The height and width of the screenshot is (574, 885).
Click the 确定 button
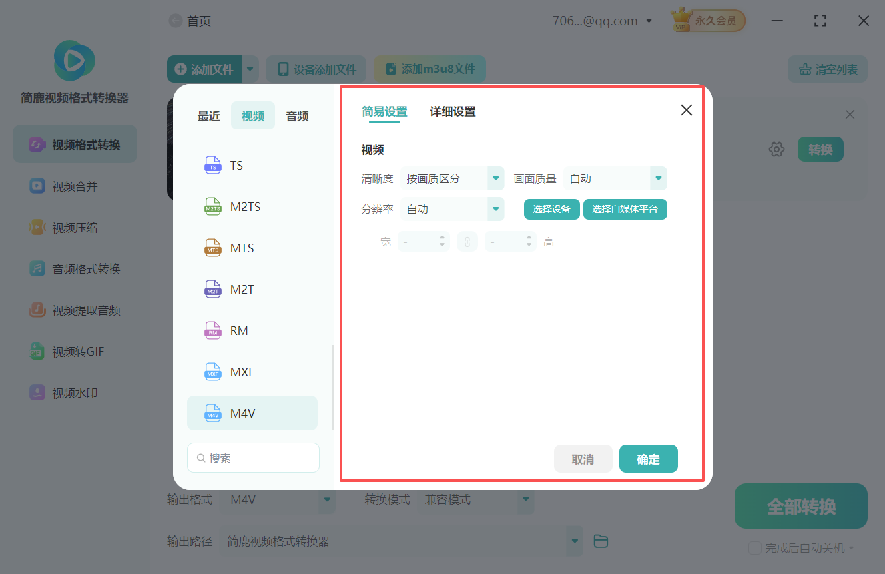[x=648, y=459]
